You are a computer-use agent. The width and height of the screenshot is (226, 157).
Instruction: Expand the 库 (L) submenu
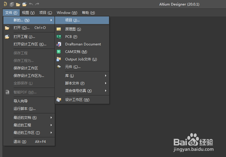82,76
